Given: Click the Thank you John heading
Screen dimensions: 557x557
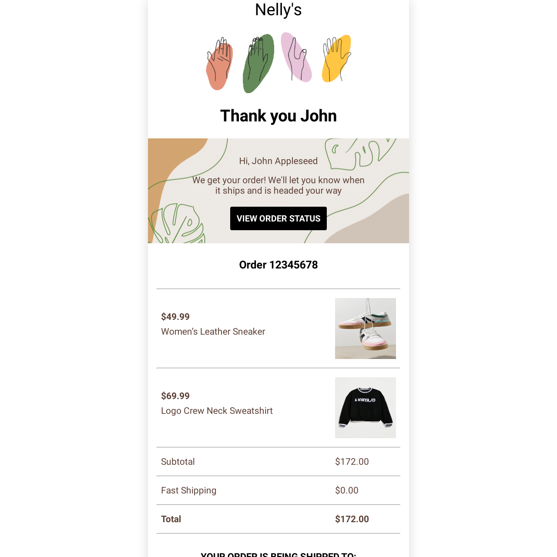Looking at the screenshot, I should pos(278,116).
